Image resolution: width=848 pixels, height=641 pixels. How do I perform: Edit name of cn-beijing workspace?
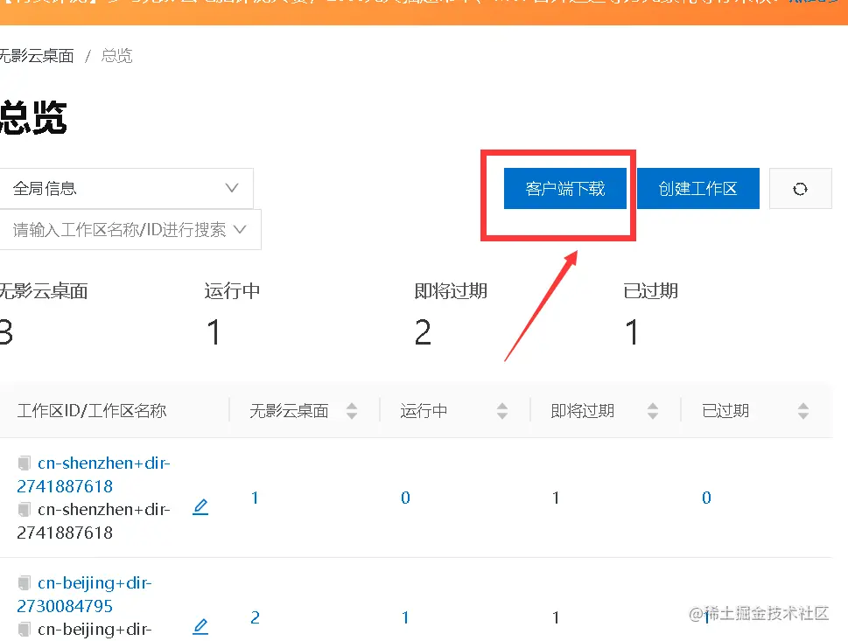pos(200,626)
